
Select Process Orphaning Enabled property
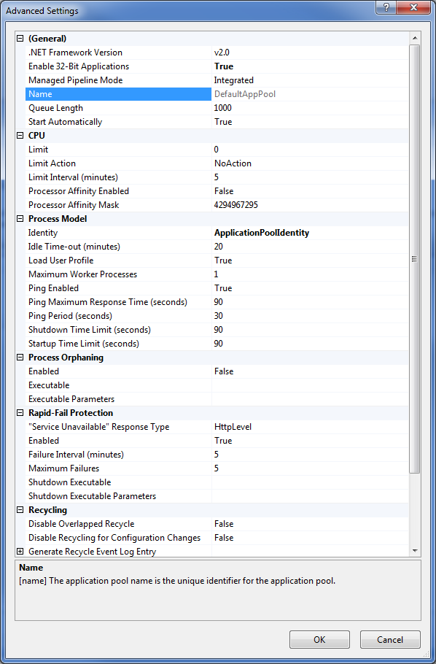119,371
